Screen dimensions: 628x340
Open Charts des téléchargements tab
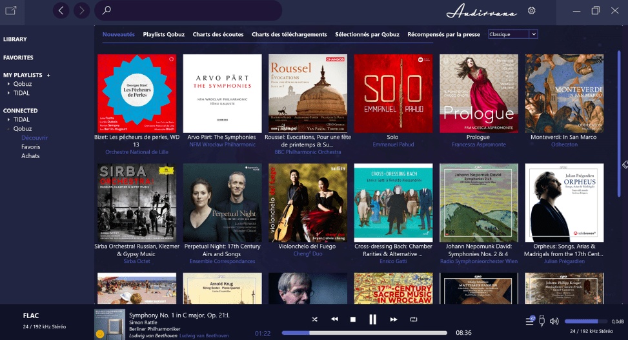tap(289, 34)
